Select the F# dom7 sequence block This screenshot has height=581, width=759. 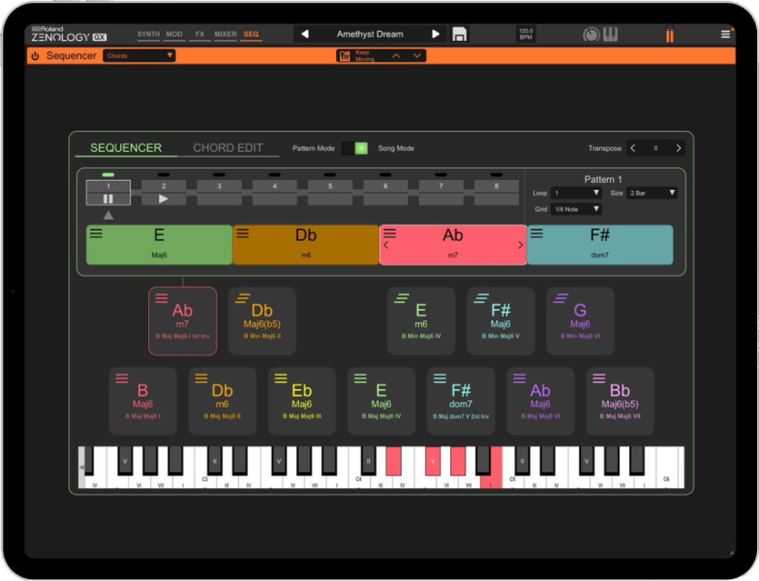(600, 244)
